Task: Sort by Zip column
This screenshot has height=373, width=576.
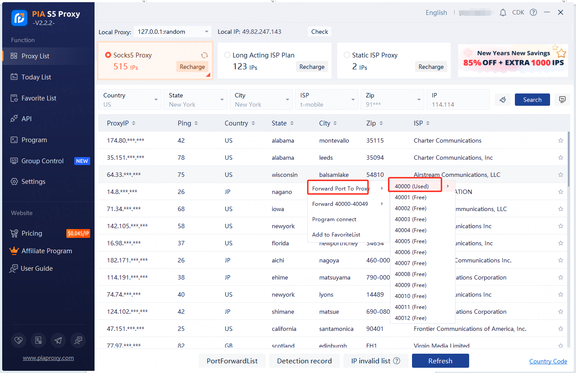Action: point(375,123)
